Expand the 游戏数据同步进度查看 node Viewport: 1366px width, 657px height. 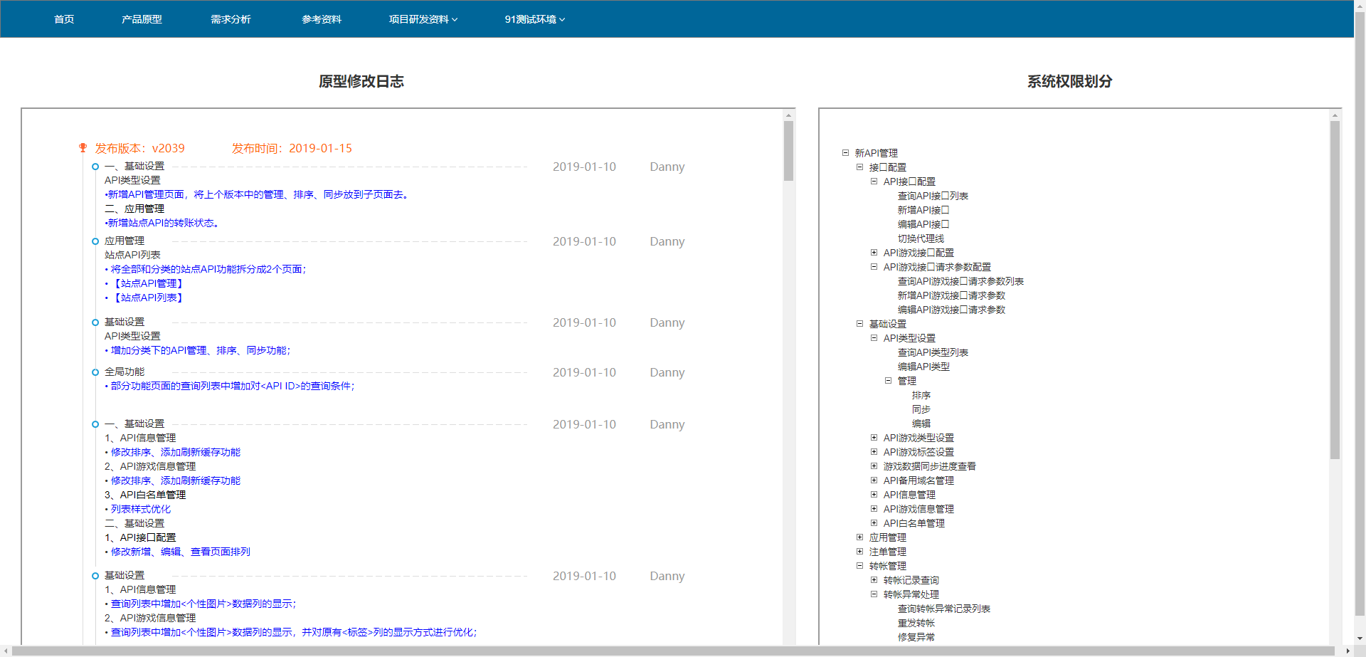click(x=874, y=466)
